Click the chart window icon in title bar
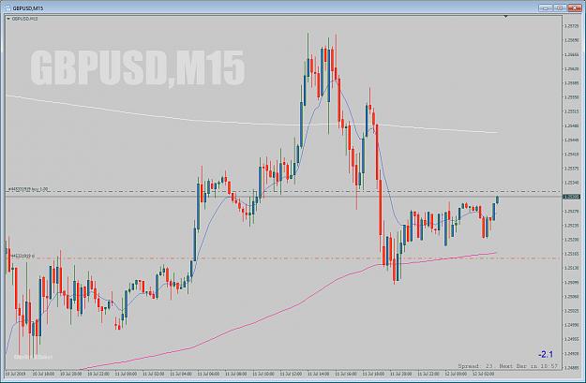The height and width of the screenshot is (383, 586). coord(8,7)
